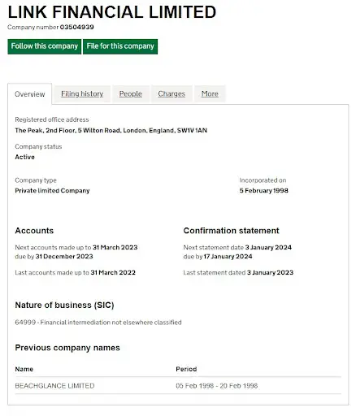Screen dimensions: 356x416
Task: Click the Company type label
Action: 36,180
